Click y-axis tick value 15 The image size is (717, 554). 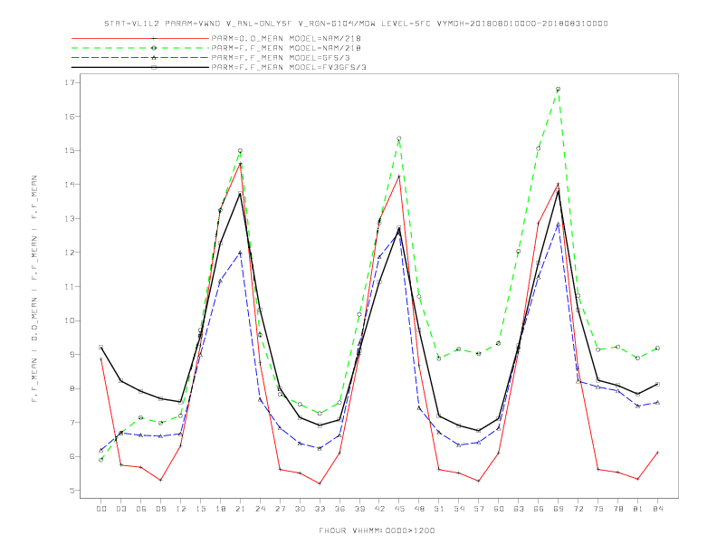(70, 150)
